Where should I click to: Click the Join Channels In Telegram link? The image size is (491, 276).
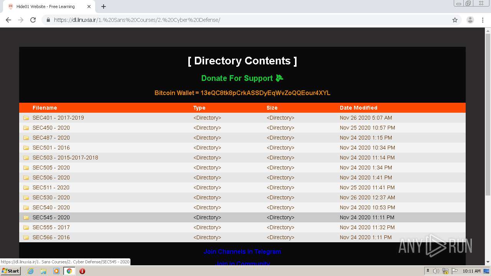point(242,252)
